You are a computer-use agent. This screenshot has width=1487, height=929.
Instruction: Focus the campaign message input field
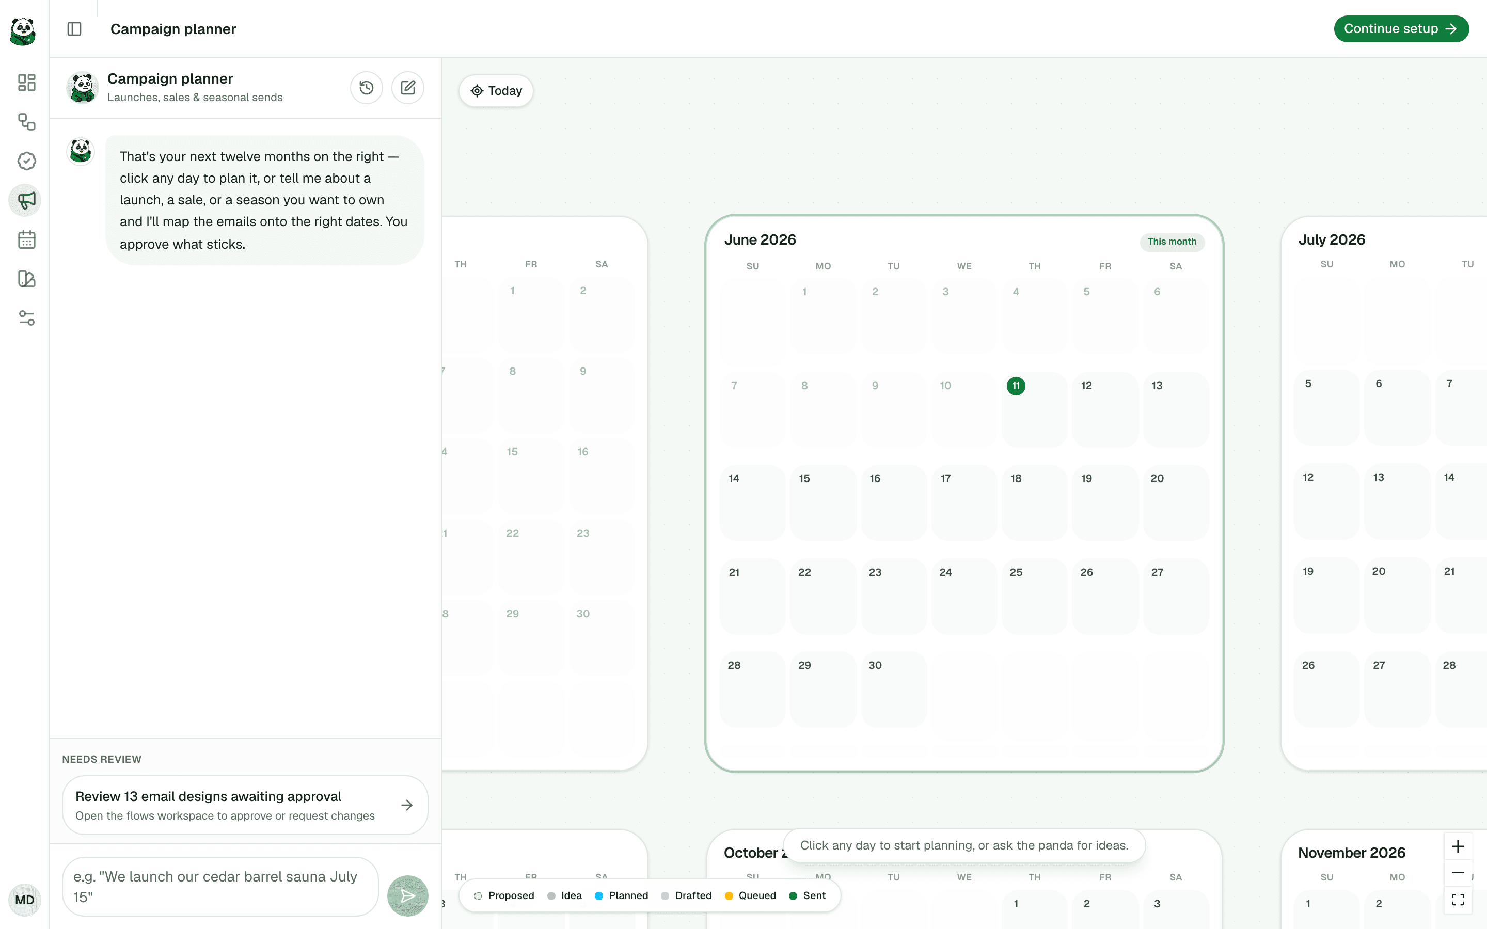(220, 887)
